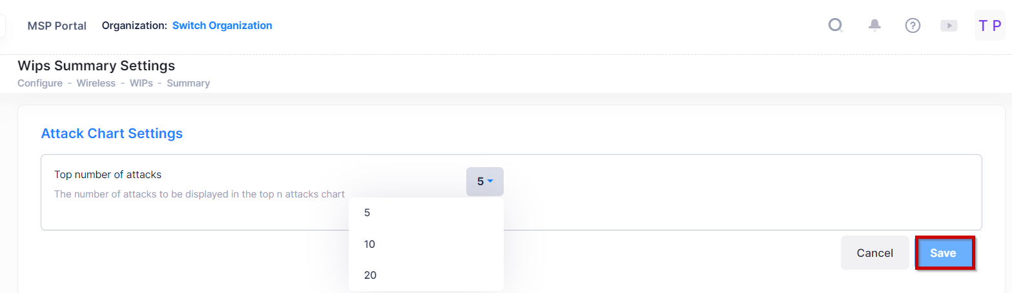
Task: Open the MSP Portal menu item
Action: [57, 26]
